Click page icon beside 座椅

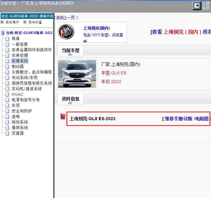click(x=7, y=117)
